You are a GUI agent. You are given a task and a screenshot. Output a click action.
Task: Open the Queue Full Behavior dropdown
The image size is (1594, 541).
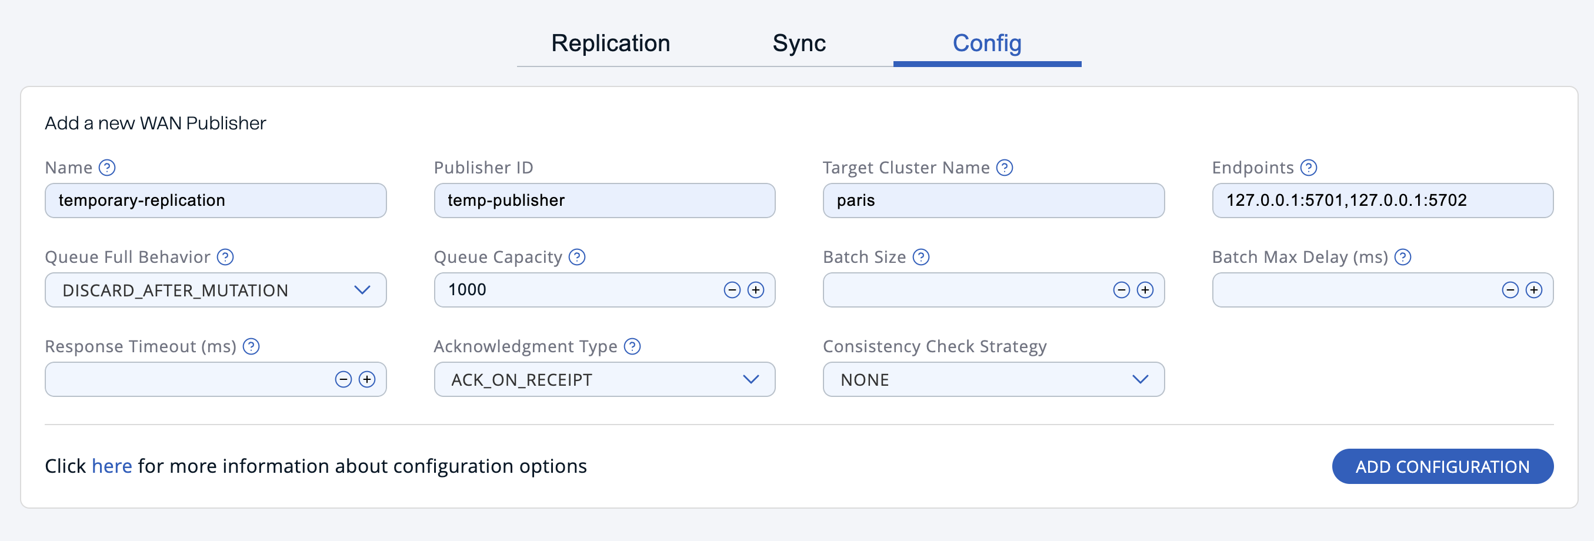[x=364, y=290]
